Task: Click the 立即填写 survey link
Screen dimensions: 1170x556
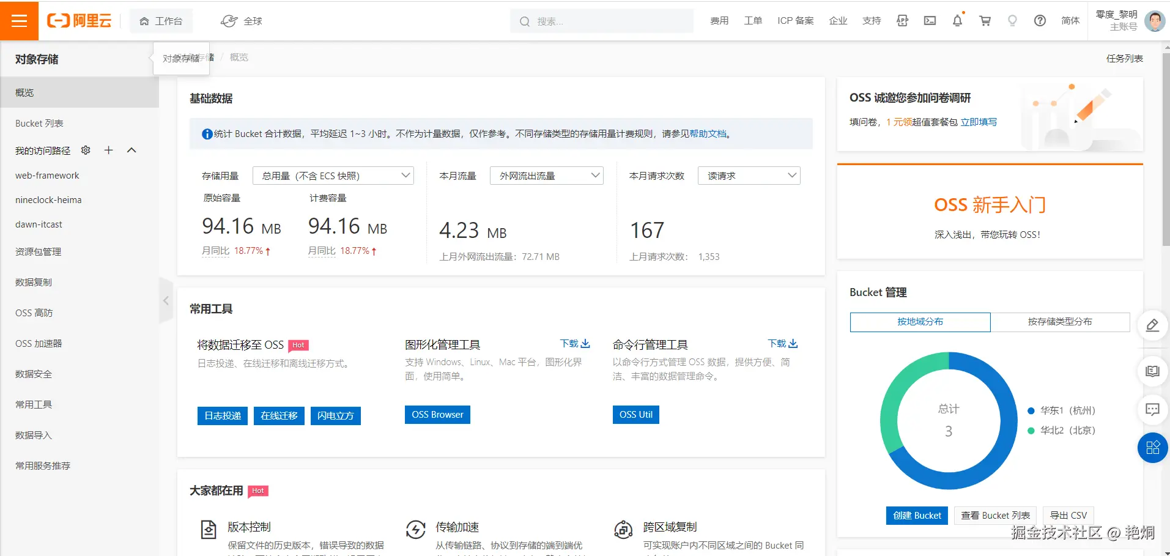Action: (979, 122)
